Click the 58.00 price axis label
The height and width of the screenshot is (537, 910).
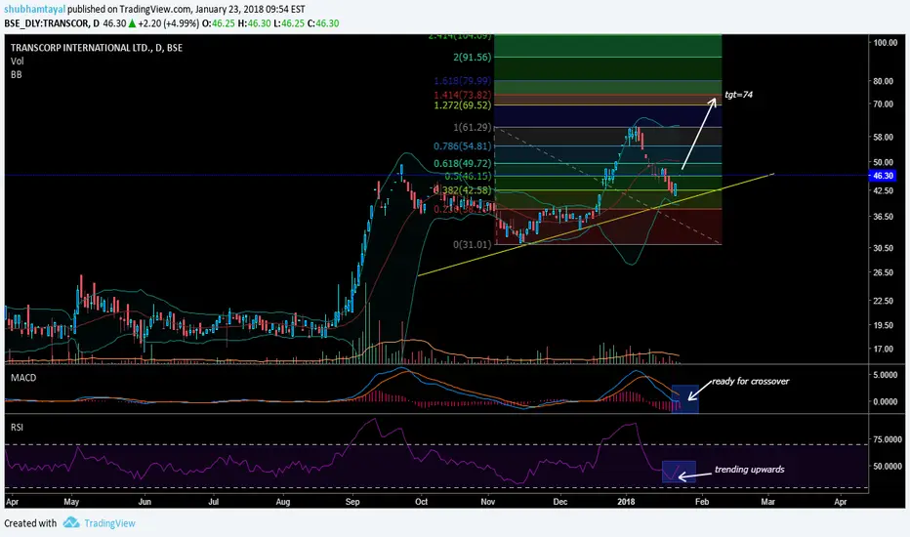tap(885, 137)
